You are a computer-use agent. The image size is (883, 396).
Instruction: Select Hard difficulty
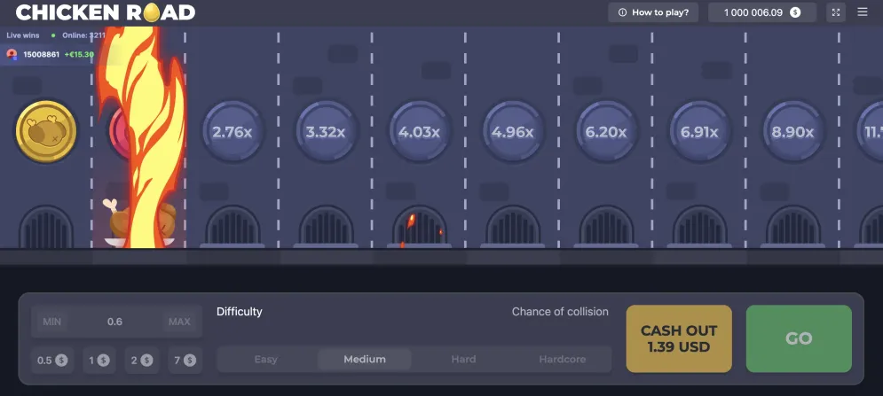point(463,360)
